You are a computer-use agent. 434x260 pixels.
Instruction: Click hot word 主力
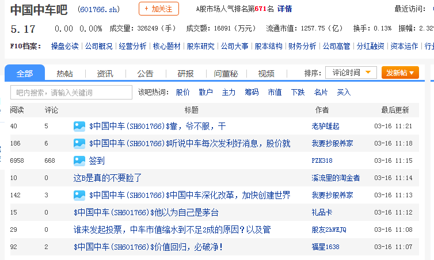(x=229, y=92)
